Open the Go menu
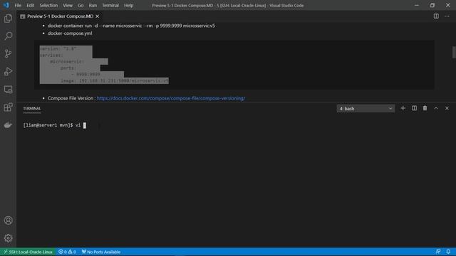The height and width of the screenshot is (256, 456). point(81,5)
